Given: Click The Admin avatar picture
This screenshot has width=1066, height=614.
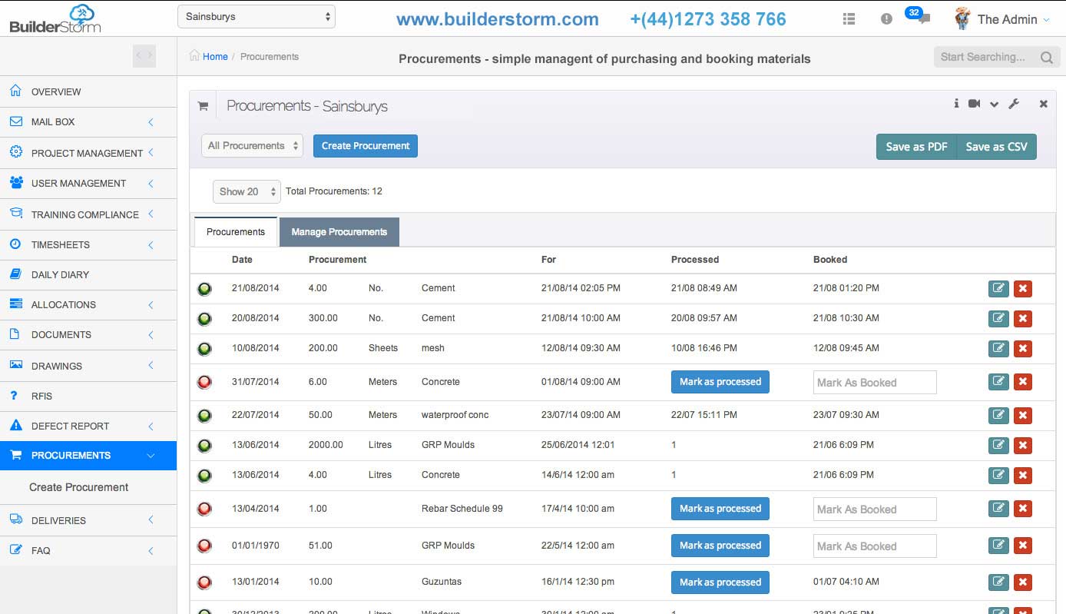Looking at the screenshot, I should pyautogui.click(x=962, y=18).
